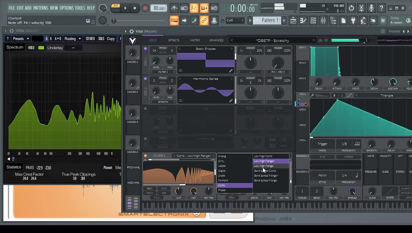The image size is (412, 233).
Task: Click the Copy button in SPAN
Action: coord(111,39)
